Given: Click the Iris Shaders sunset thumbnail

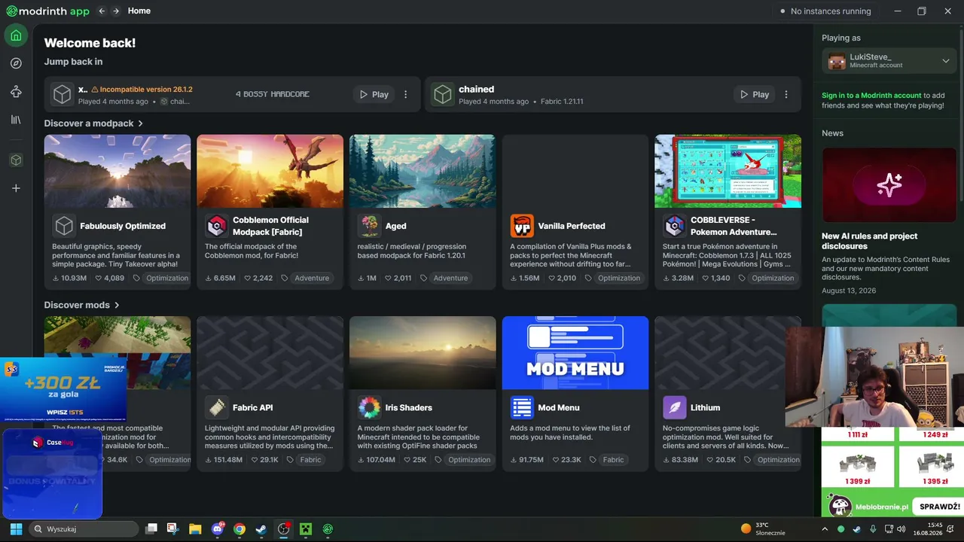Looking at the screenshot, I should pos(423,353).
